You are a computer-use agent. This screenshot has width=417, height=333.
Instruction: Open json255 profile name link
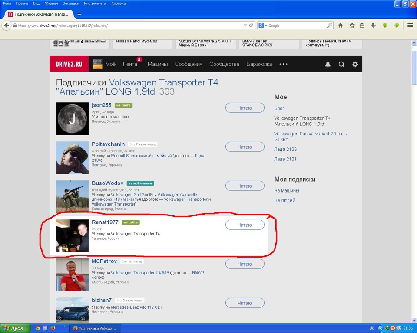[101, 105]
